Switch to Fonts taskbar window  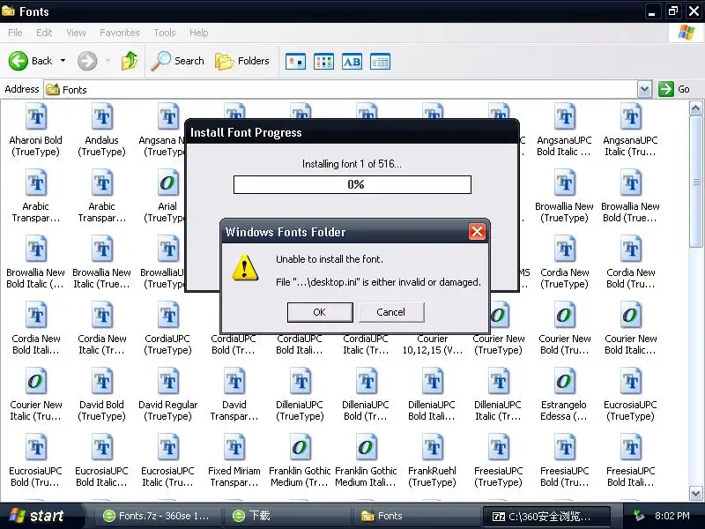417,516
